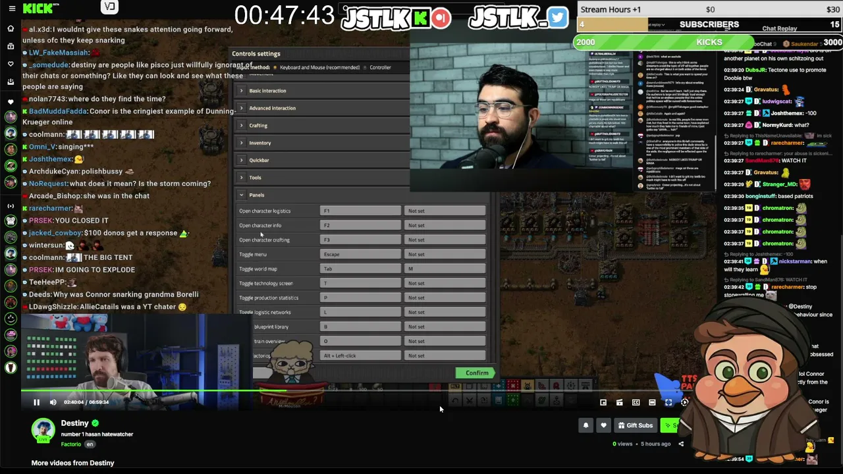843x474 pixels.
Task: Click the Confirm button in Controls settings
Action: [x=475, y=373]
